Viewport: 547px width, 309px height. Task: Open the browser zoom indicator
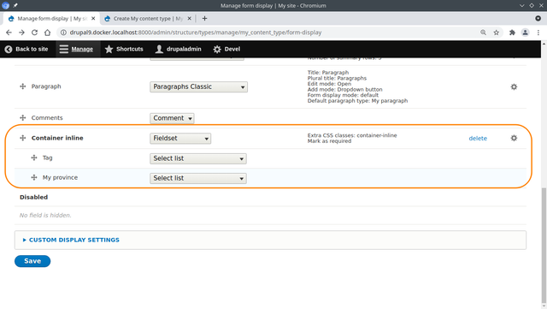tap(483, 33)
